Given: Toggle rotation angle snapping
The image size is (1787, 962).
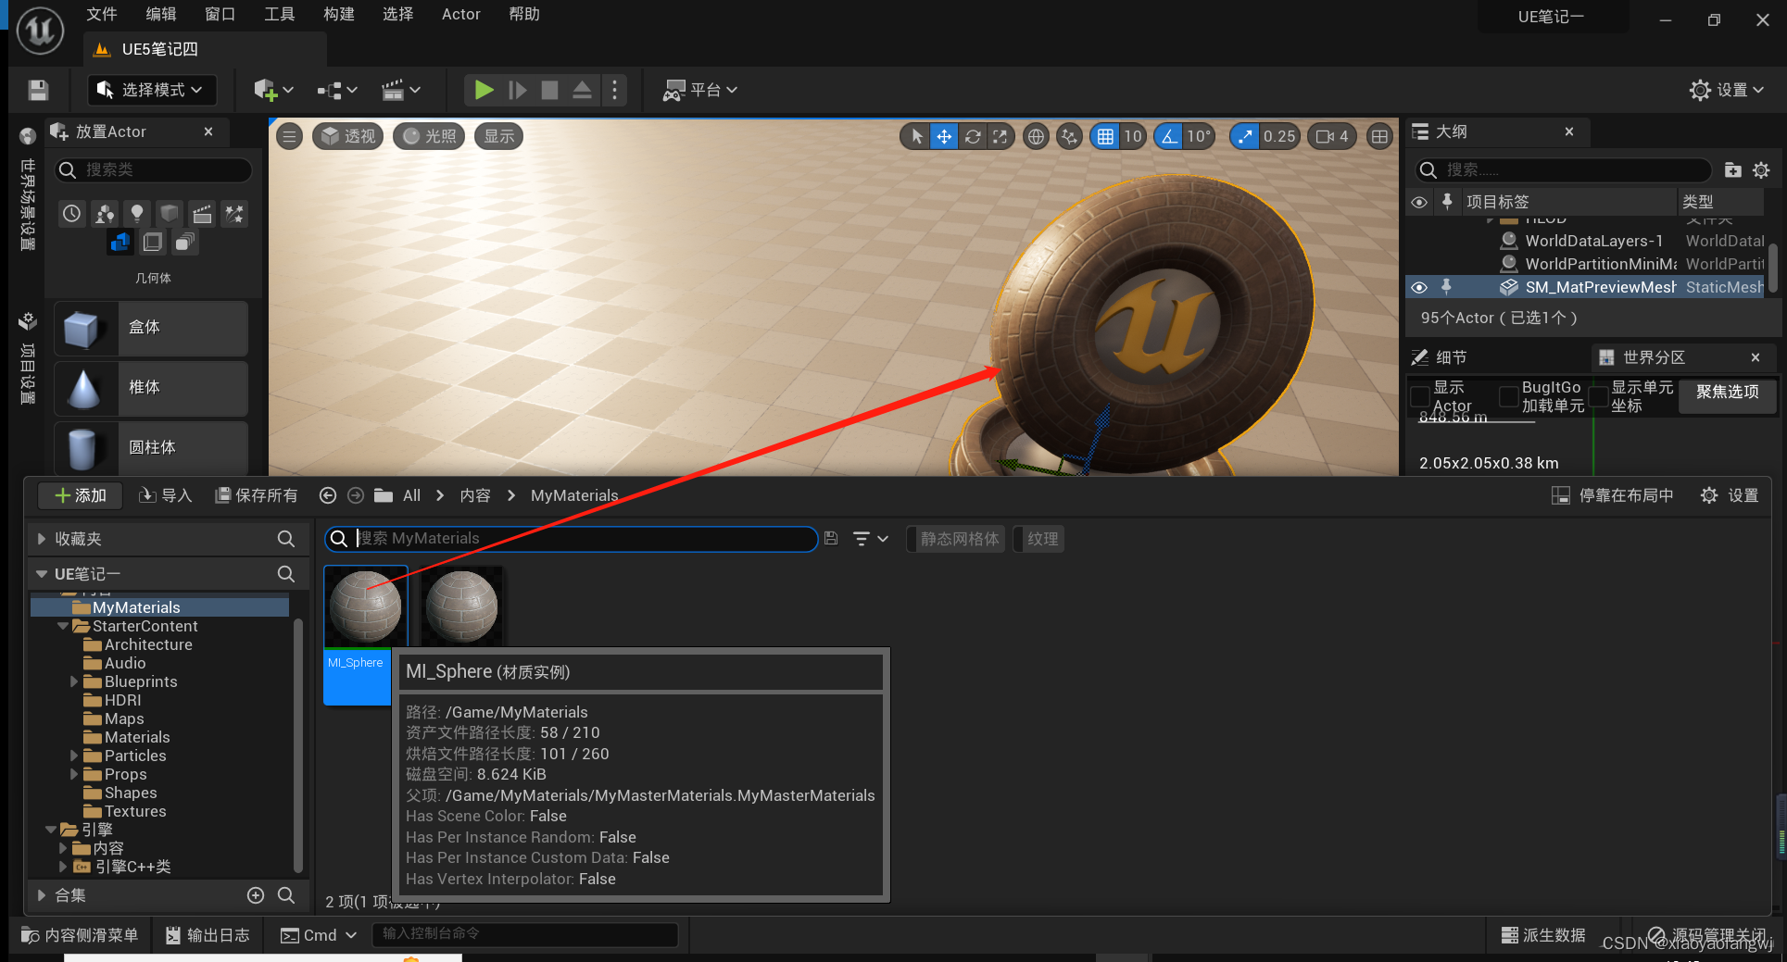Looking at the screenshot, I should pos(1169,137).
